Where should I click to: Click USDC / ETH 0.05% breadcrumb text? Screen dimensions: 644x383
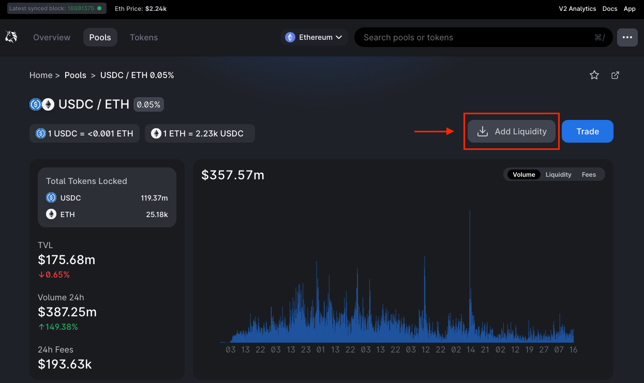(x=137, y=75)
